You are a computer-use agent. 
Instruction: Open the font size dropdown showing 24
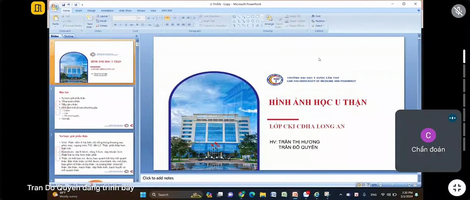click(x=141, y=18)
